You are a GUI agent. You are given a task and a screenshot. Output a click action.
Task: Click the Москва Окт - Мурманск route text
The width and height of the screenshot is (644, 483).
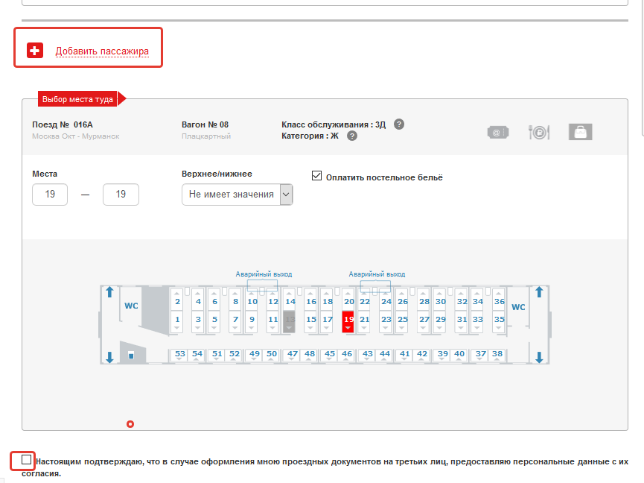76,136
